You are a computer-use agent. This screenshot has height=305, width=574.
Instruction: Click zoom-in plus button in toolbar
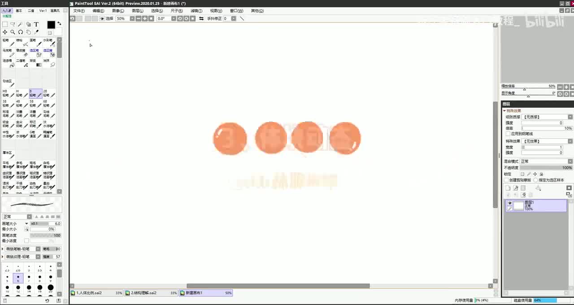point(145,18)
